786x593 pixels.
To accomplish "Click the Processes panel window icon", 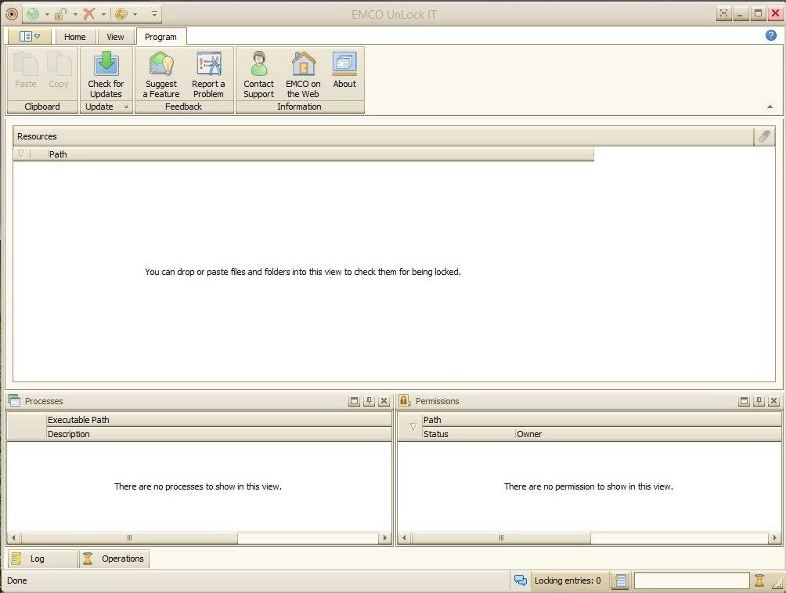I will click(x=14, y=400).
